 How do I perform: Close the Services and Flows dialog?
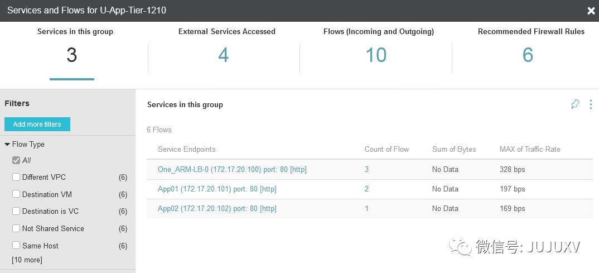point(591,11)
